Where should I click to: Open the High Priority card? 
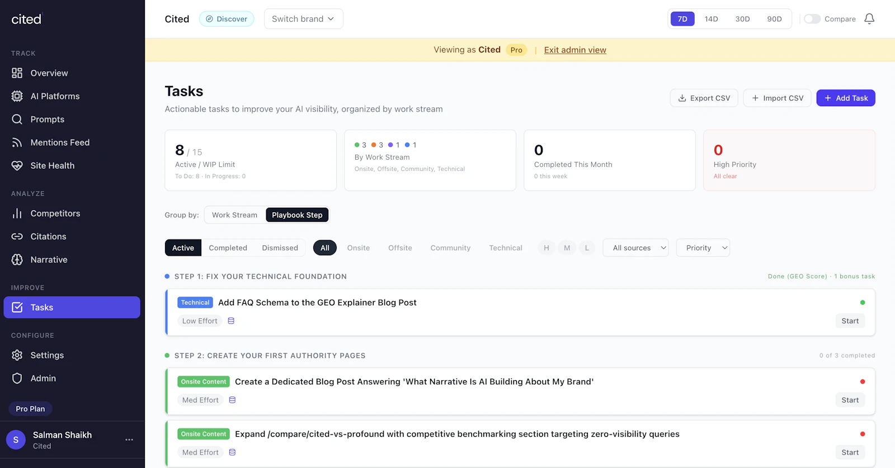789,160
